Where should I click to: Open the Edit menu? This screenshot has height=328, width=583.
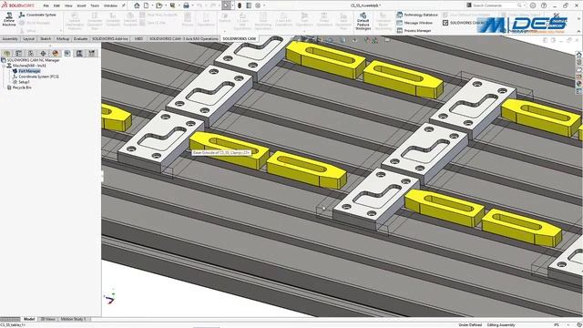56,5
